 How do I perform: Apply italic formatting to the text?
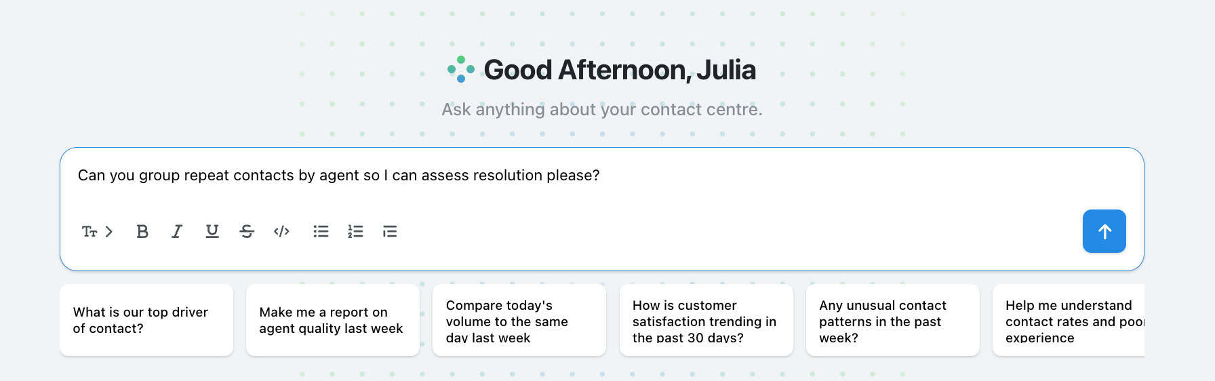coord(177,231)
